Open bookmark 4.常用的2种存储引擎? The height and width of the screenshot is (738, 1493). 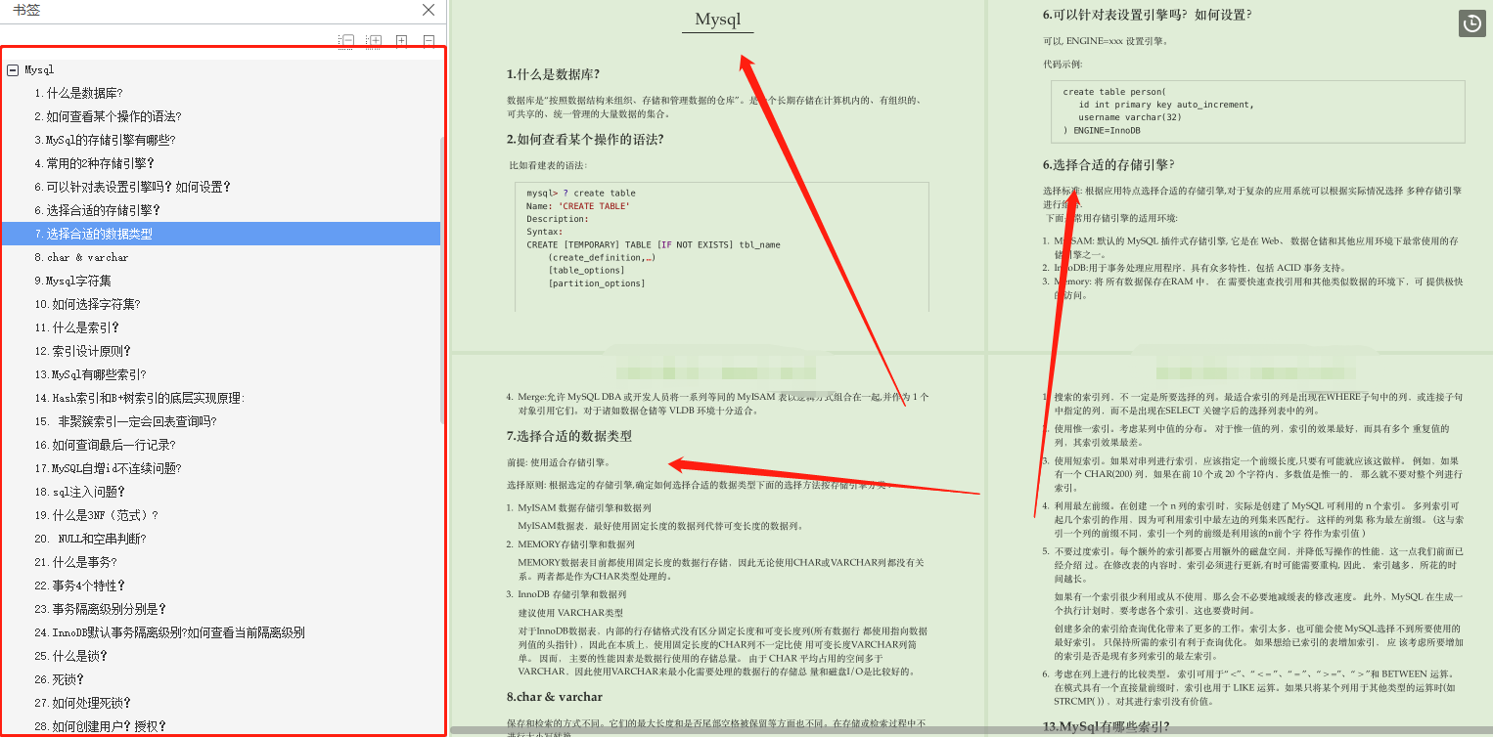tap(94, 163)
